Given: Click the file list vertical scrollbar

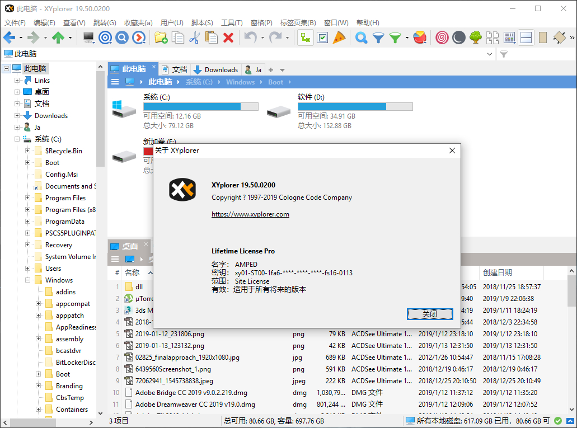Looking at the screenshot, I should coord(571,291).
